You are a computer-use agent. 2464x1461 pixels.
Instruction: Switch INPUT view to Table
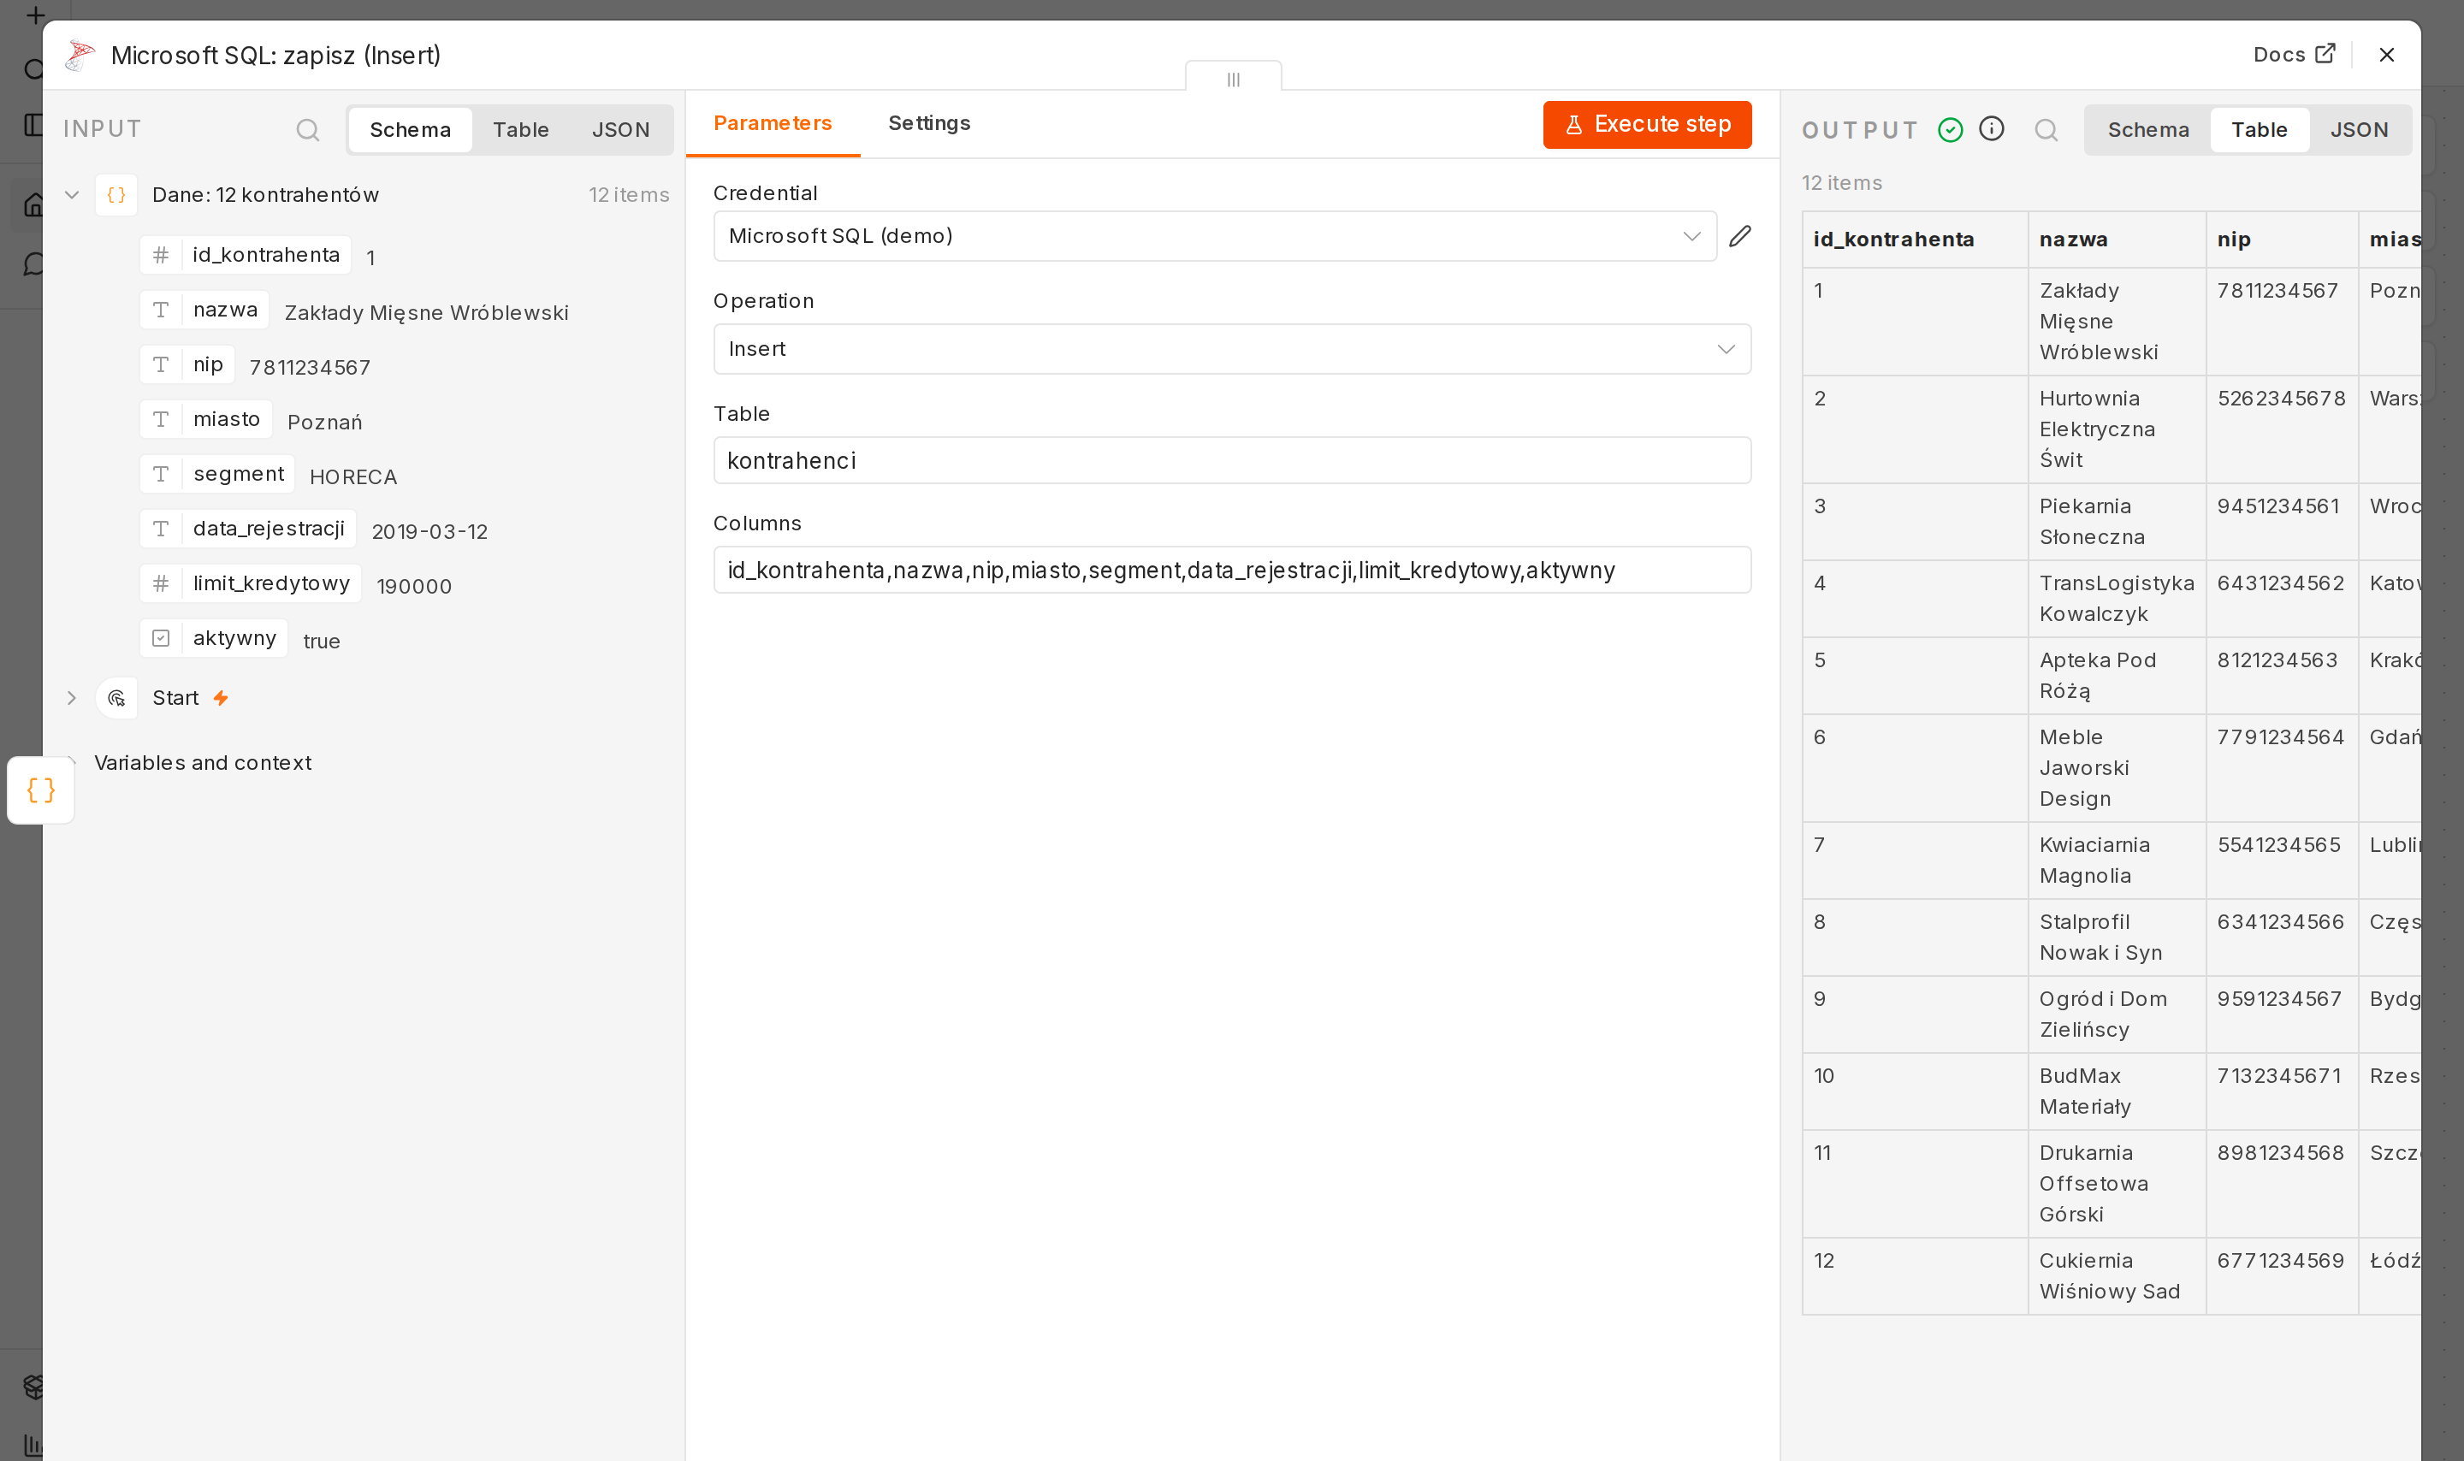pos(521,130)
